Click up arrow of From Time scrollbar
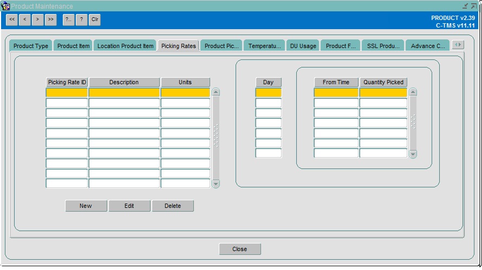The height and width of the screenshot is (270, 482). [413, 92]
